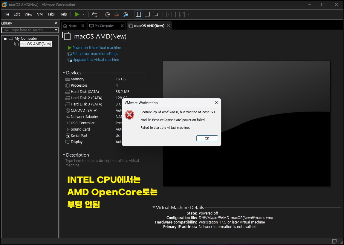The image size is (344, 245).
Task: Open the VM menu
Action: (40, 14)
